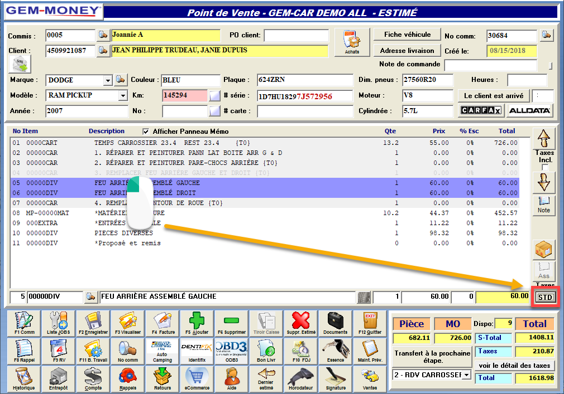Image resolution: width=564 pixels, height=394 pixels.
Task: Click voir le détail des taxes
Action: coord(514,365)
